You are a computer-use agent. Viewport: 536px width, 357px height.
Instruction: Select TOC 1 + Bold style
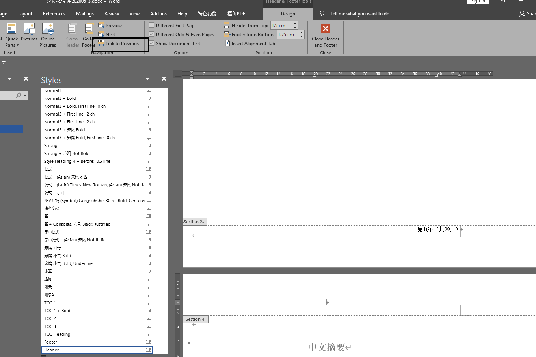pos(97,311)
